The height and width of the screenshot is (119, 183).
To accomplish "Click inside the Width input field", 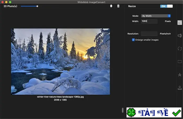I will (149, 21).
